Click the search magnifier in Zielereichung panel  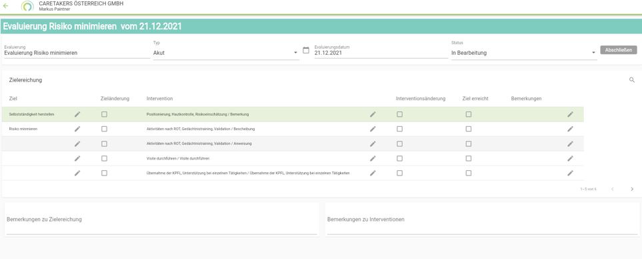click(632, 80)
